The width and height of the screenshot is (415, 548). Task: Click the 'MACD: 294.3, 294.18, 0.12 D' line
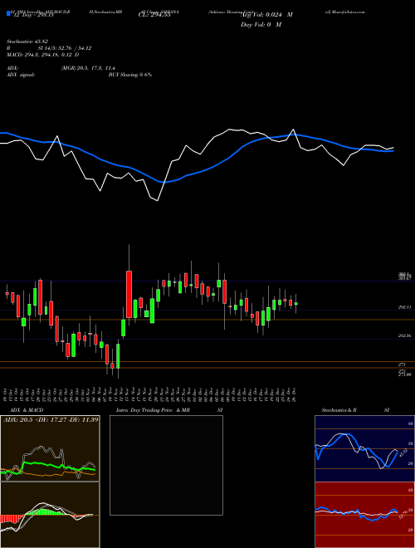(x=42, y=55)
